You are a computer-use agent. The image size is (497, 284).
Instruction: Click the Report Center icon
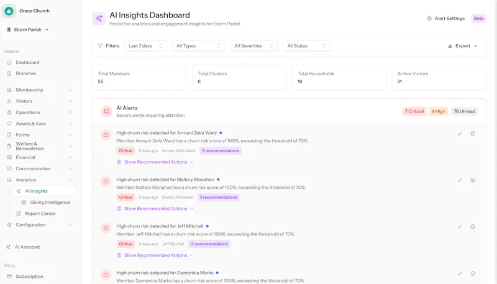[19, 214]
